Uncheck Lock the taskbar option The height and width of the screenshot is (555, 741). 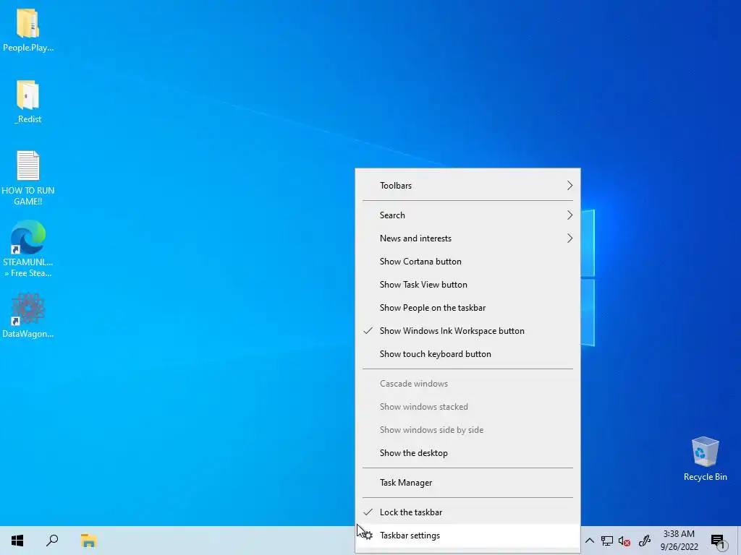tap(467, 512)
